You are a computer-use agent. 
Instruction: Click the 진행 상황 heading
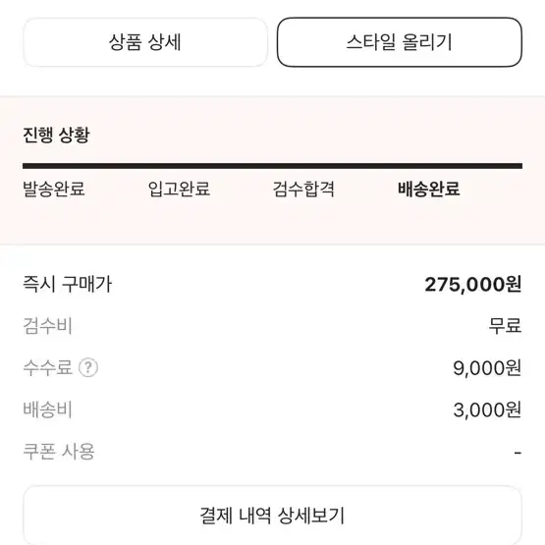click(x=56, y=135)
